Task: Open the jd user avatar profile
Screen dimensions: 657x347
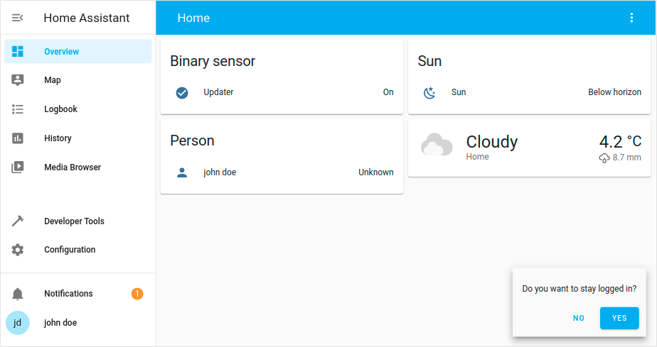Action: click(18, 323)
